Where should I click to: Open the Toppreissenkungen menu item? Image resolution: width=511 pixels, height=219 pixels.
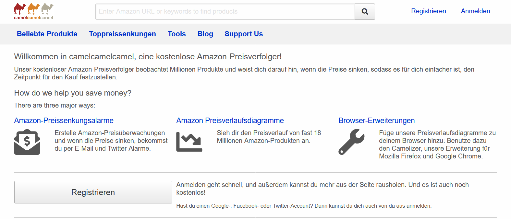(122, 34)
